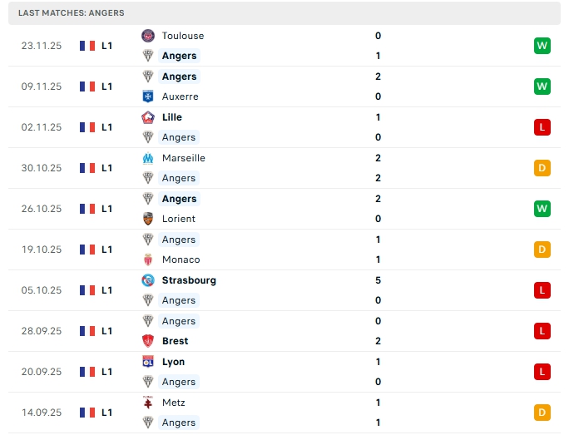Open the 14.09.25 Metz vs Angers match
The image size is (569, 435).
coord(283,413)
